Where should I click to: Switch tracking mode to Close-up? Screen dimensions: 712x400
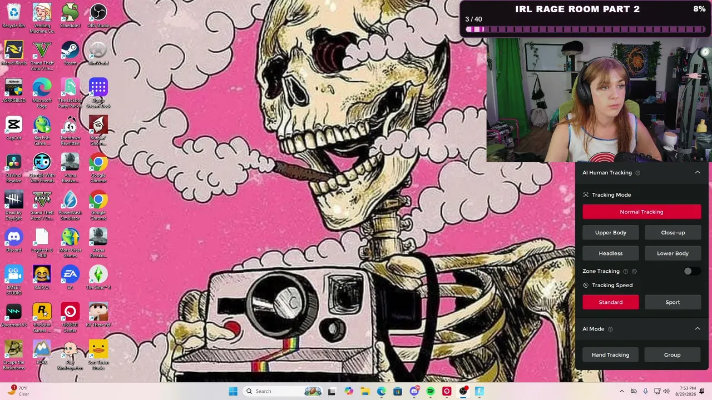pos(673,233)
